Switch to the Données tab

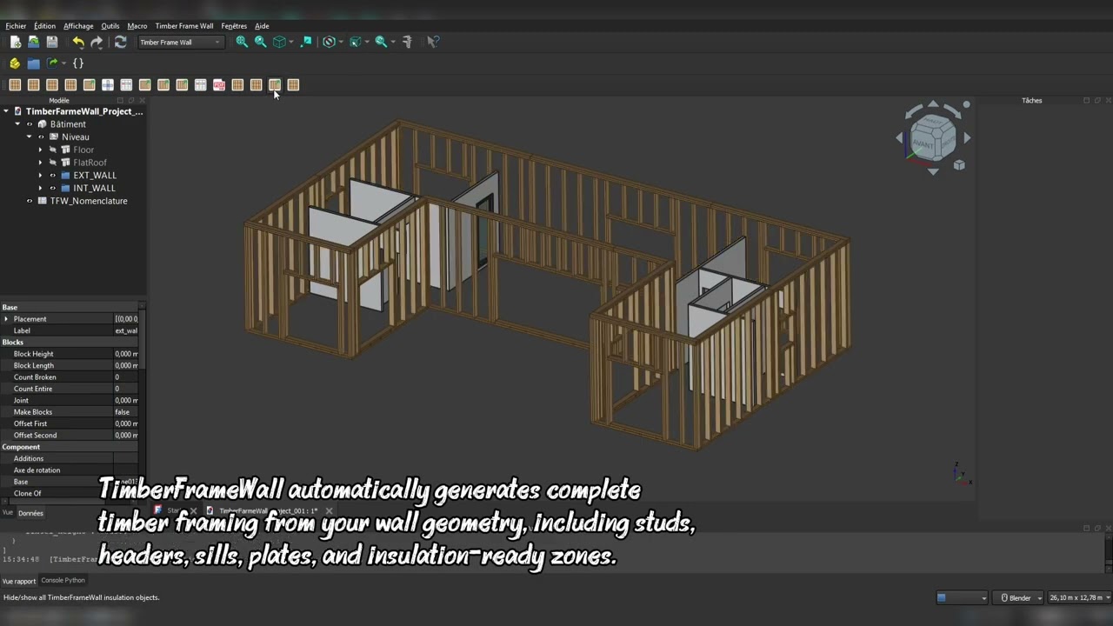tap(30, 513)
